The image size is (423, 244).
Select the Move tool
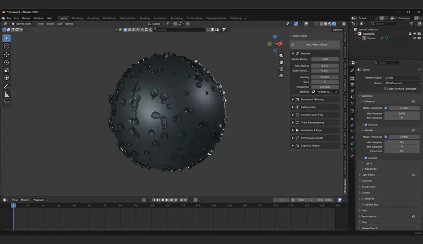(7, 54)
